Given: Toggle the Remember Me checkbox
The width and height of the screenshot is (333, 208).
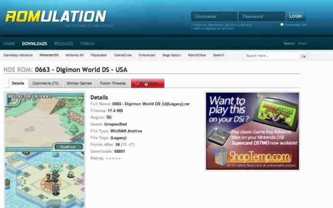Looking at the screenshot, I should tap(282, 25).
